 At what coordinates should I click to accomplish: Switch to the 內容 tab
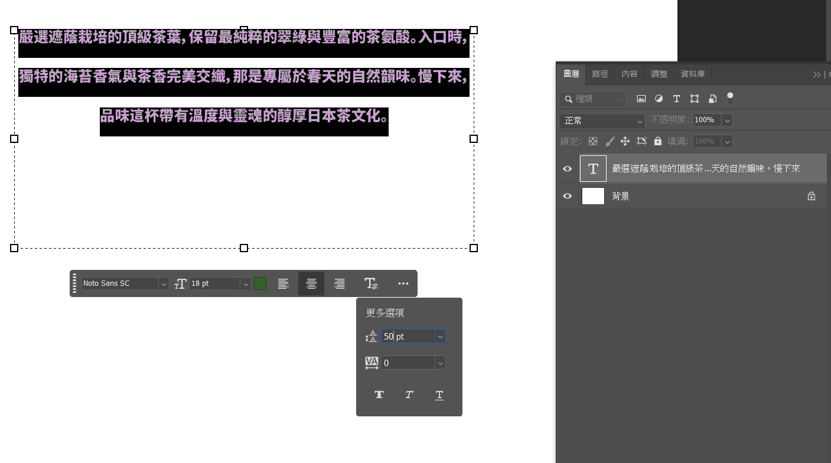630,74
